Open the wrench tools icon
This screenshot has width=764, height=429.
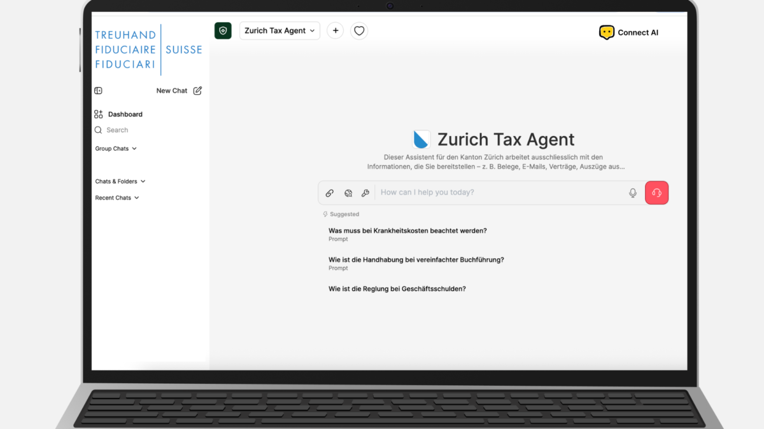[365, 193]
